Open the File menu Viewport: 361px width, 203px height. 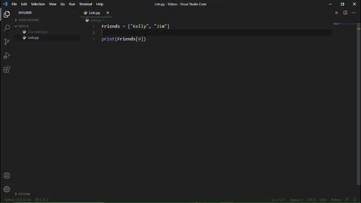pos(14,4)
